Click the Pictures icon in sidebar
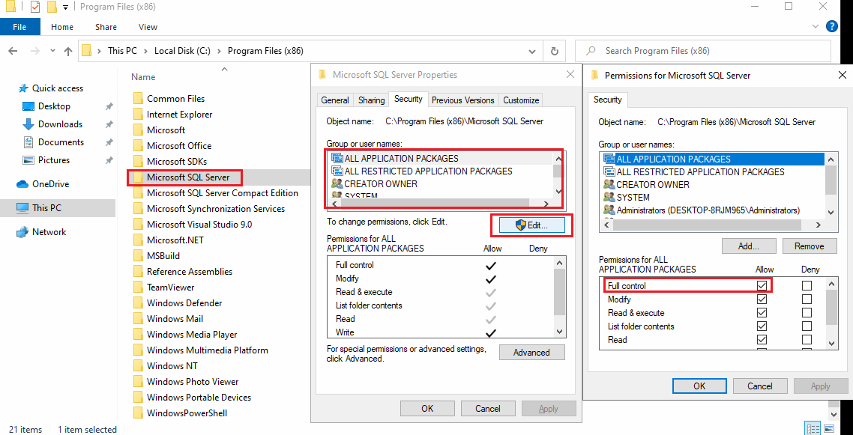The height and width of the screenshot is (435, 853). coord(28,160)
